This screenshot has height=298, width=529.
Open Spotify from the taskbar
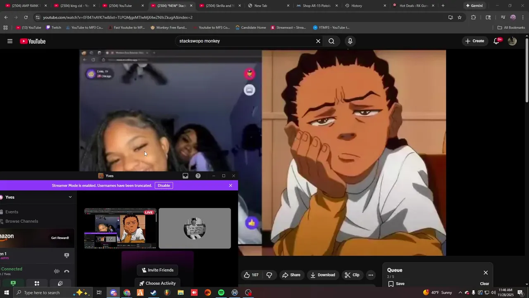(x=221, y=293)
